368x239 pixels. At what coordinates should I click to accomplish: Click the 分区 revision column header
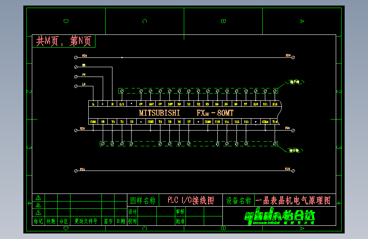pos(64,221)
